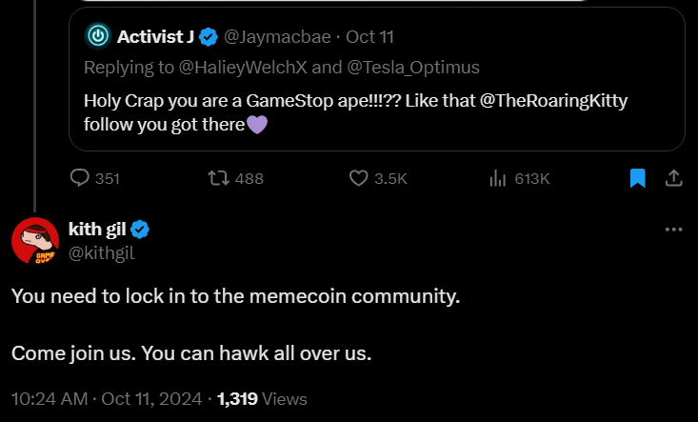Open the three-dot more options menu
This screenshot has width=698, height=422.
pos(673,230)
